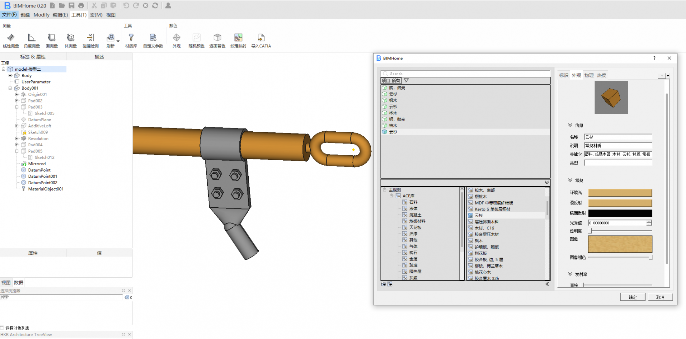The height and width of the screenshot is (339, 686).
Task: Select the 角度测量 angle measure tool
Action: click(31, 40)
